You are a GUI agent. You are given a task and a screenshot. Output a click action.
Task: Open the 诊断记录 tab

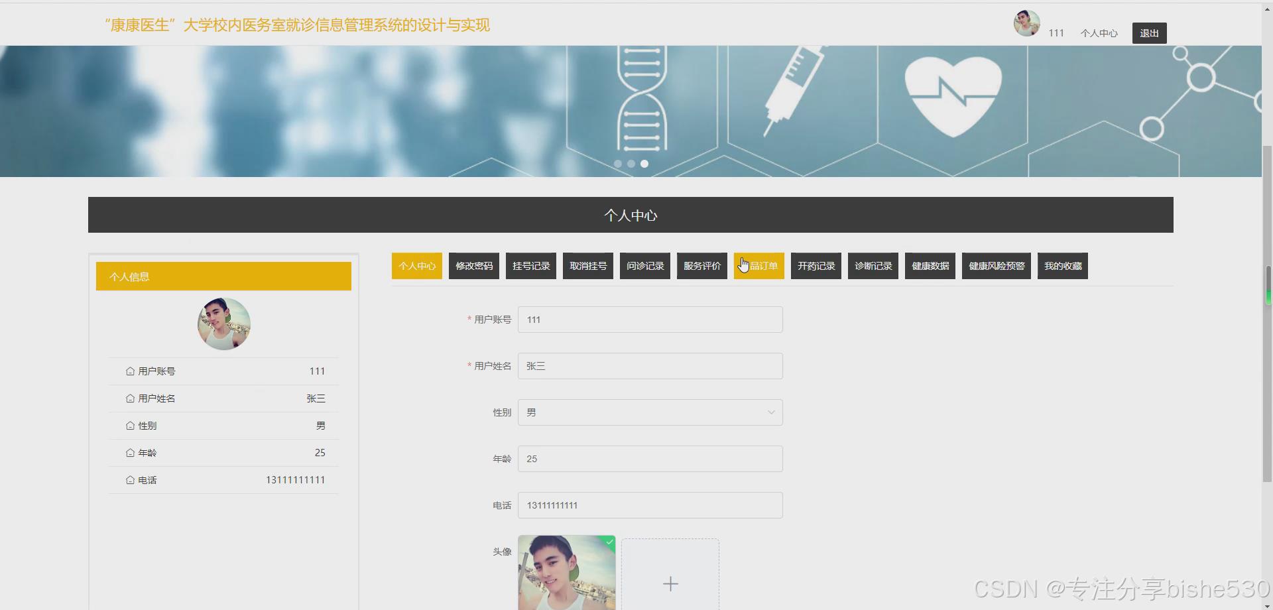(x=873, y=266)
